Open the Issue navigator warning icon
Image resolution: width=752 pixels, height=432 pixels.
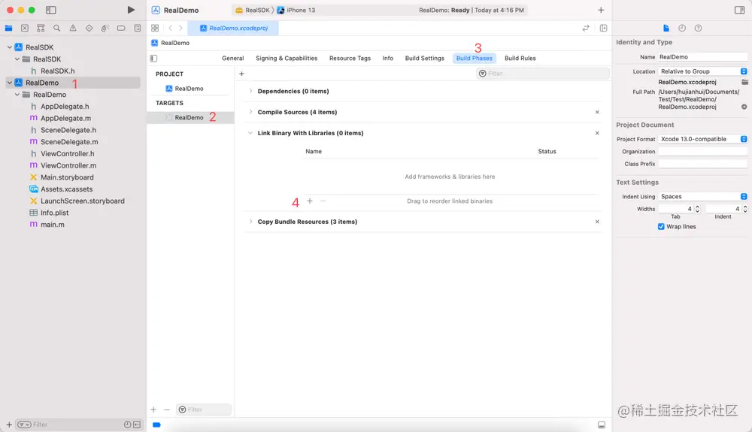[73, 29]
